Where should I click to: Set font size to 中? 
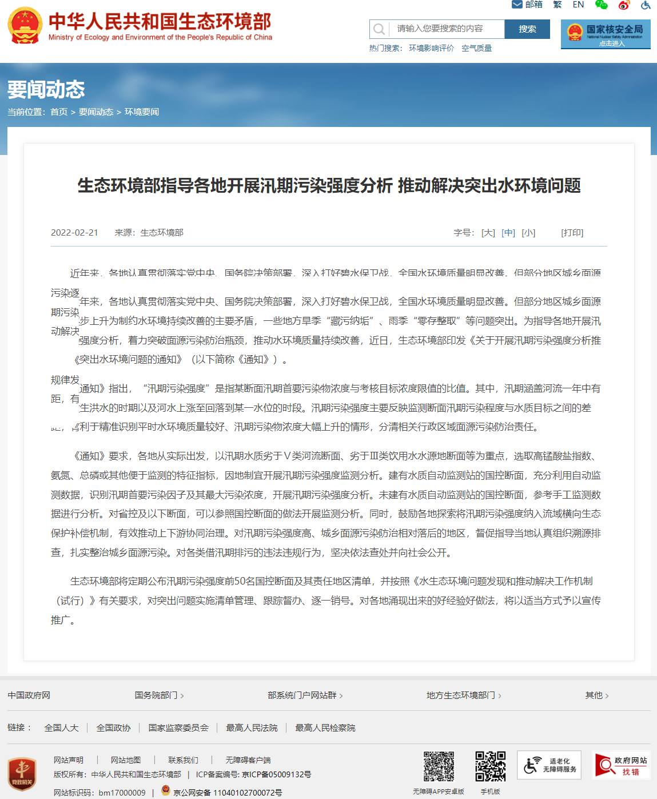[508, 233]
